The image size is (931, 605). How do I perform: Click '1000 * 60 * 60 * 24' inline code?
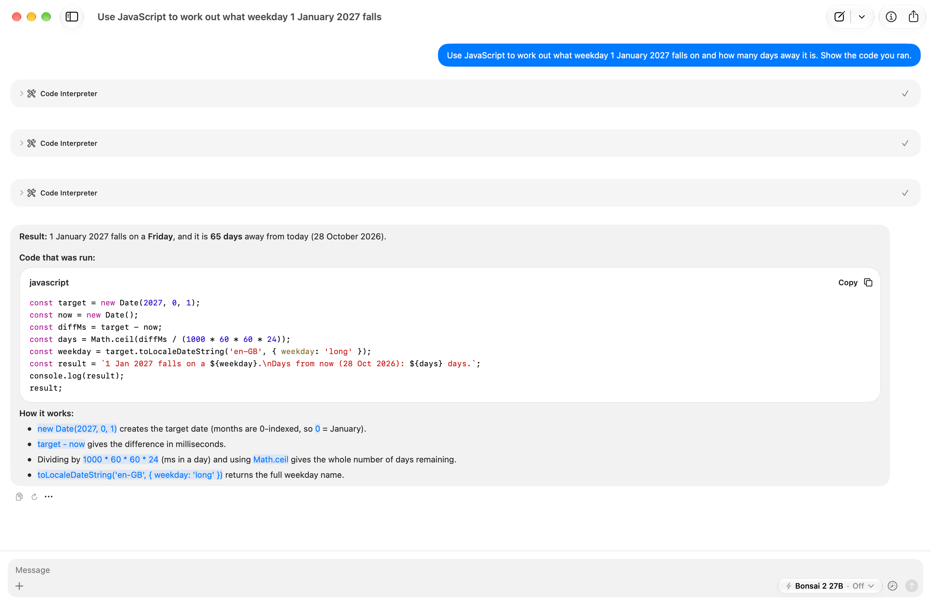[120, 460]
